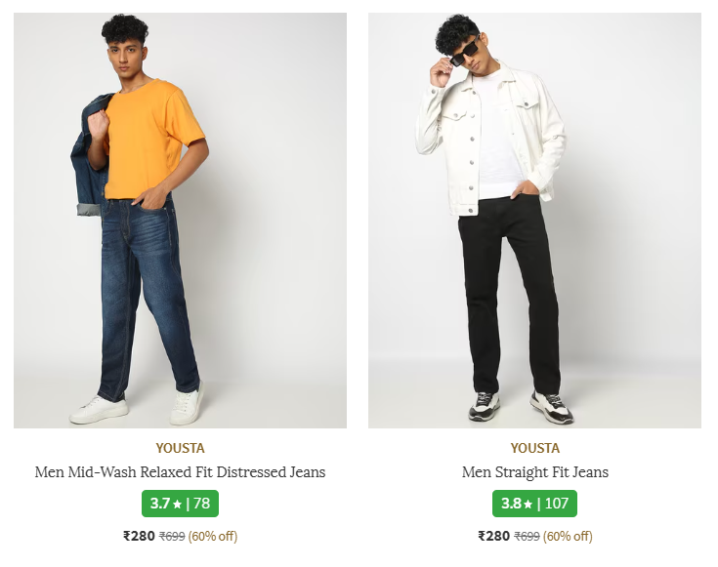Open Men Straight Fit Jeans title link
The image size is (718, 567).
coord(535,472)
